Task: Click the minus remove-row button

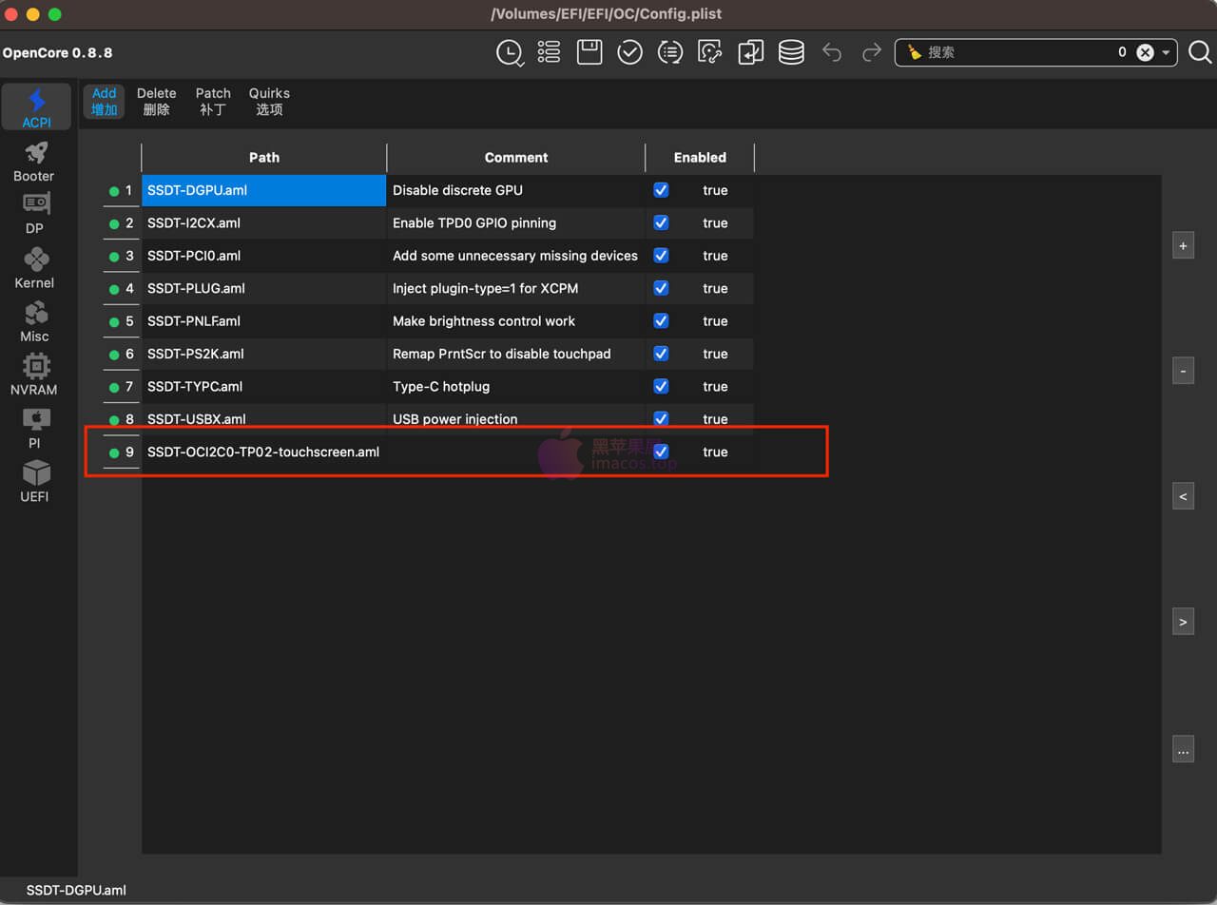Action: [1183, 371]
